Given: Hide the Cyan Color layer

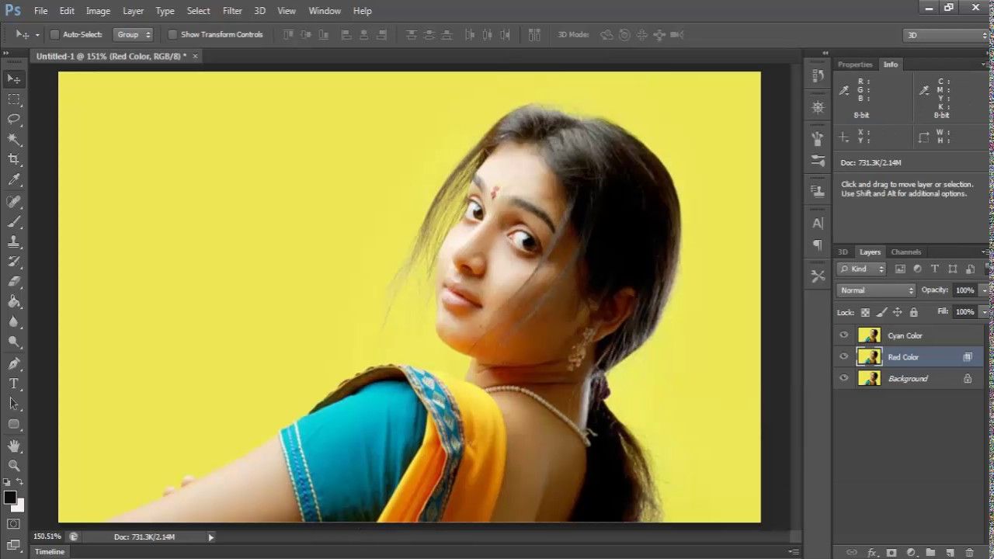Looking at the screenshot, I should [x=844, y=335].
